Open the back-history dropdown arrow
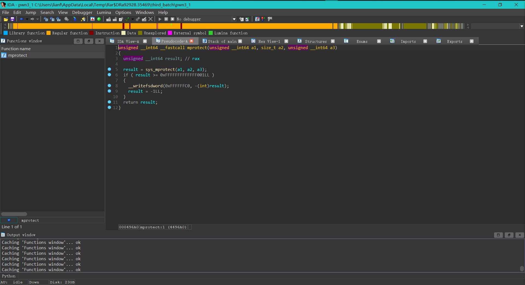The width and height of the screenshot is (525, 285). tap(27, 19)
